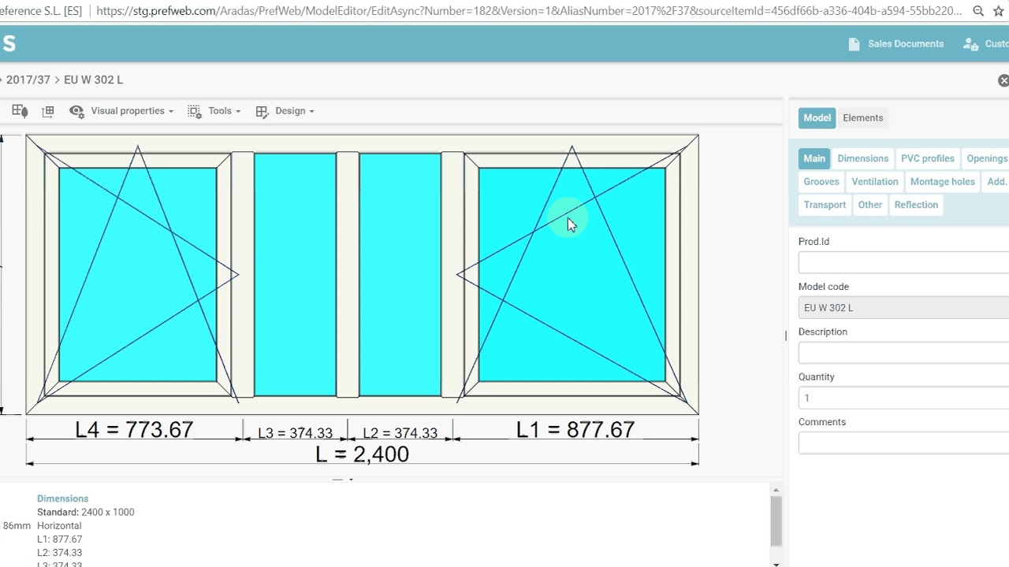Select the Main sub-tab
The width and height of the screenshot is (1009, 567).
814,158
